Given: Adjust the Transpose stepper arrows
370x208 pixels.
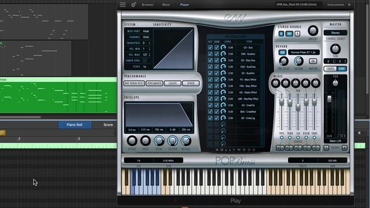Looking at the screenshot, I should coord(149,43).
